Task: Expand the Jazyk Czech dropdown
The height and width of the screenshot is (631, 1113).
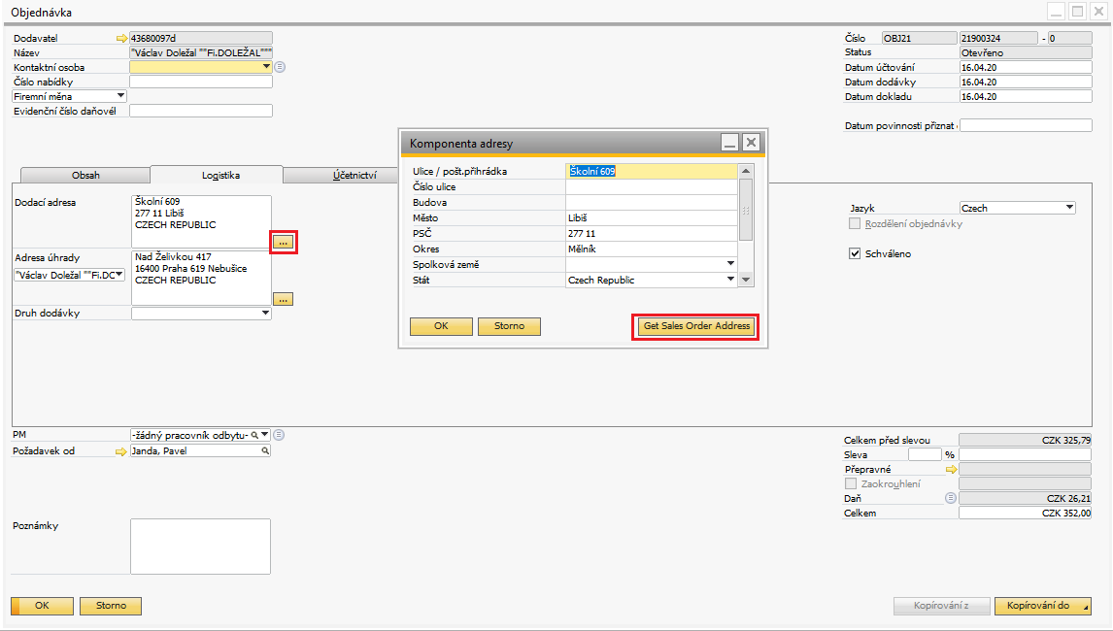Action: [1069, 208]
